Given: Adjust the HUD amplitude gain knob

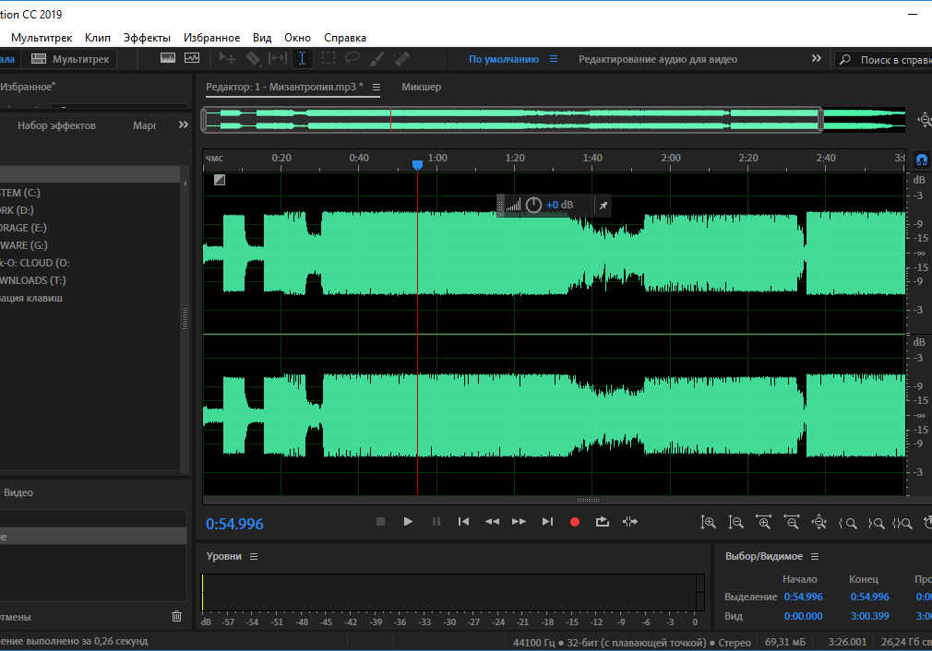Looking at the screenshot, I should (x=533, y=205).
